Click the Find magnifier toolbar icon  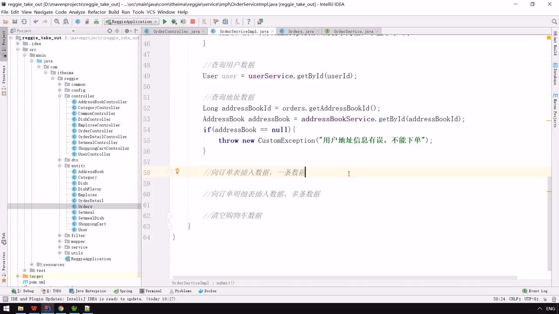click(x=57, y=21)
